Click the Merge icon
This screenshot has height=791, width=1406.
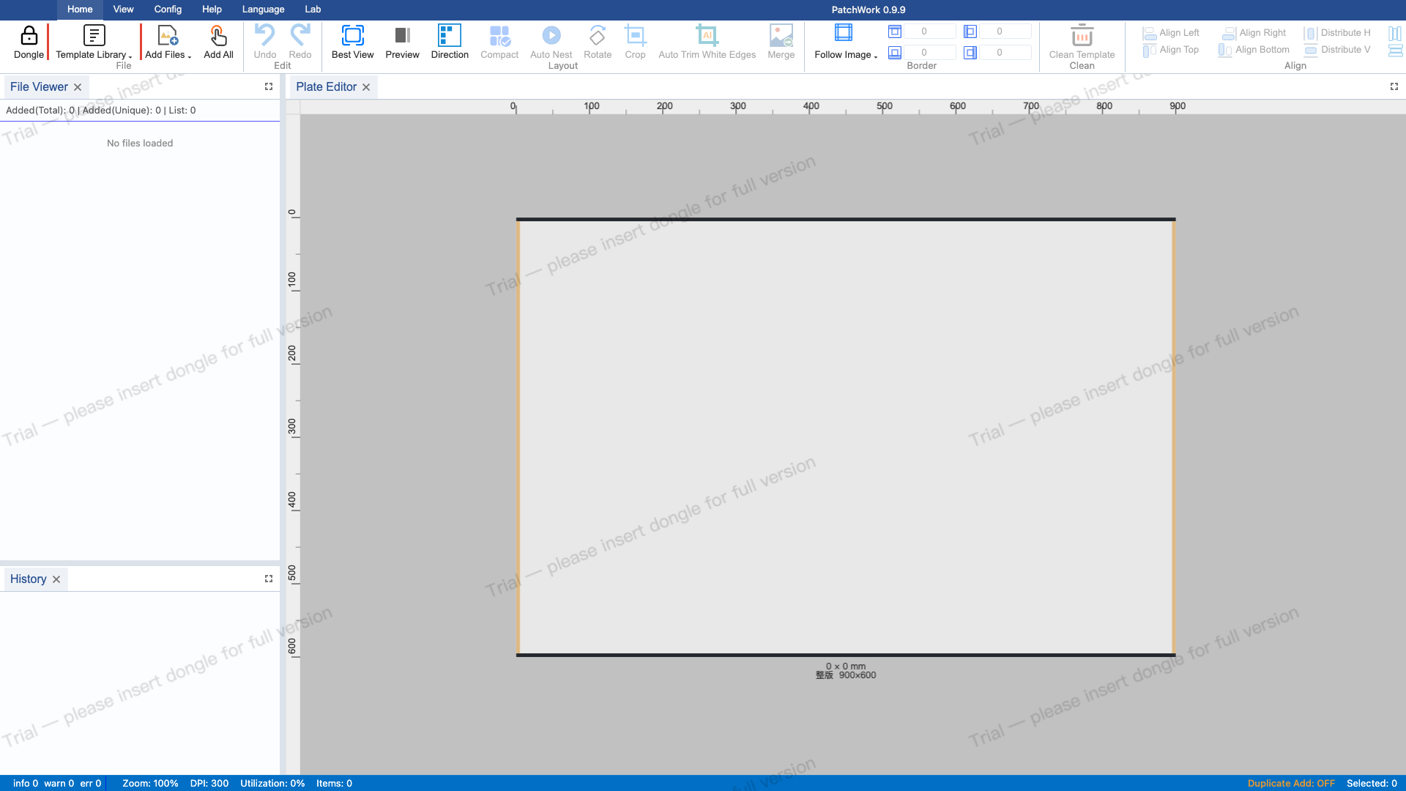coord(781,35)
